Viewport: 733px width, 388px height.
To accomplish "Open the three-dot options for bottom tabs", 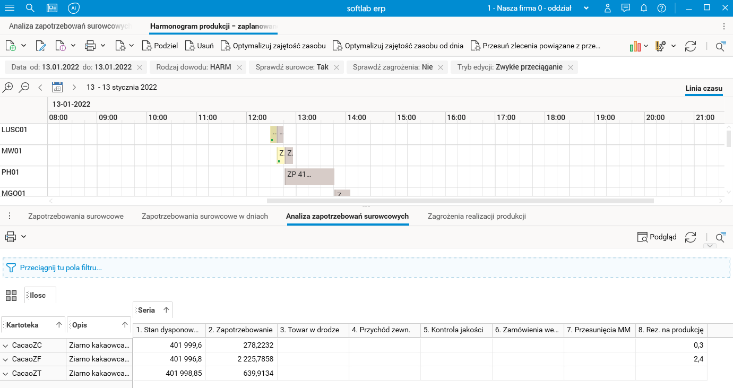I will (10, 216).
